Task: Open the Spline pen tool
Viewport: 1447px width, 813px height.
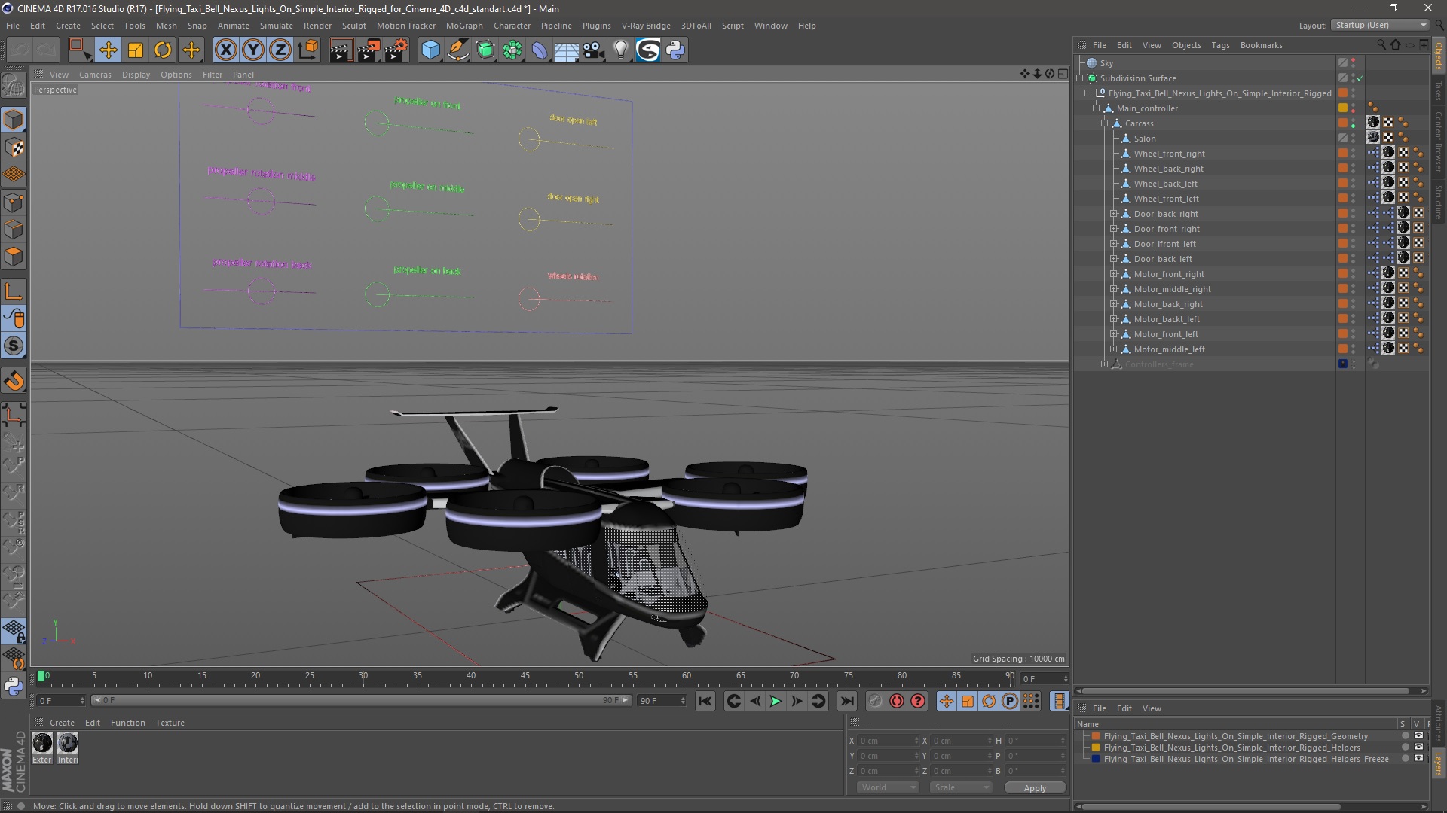Action: [457, 50]
